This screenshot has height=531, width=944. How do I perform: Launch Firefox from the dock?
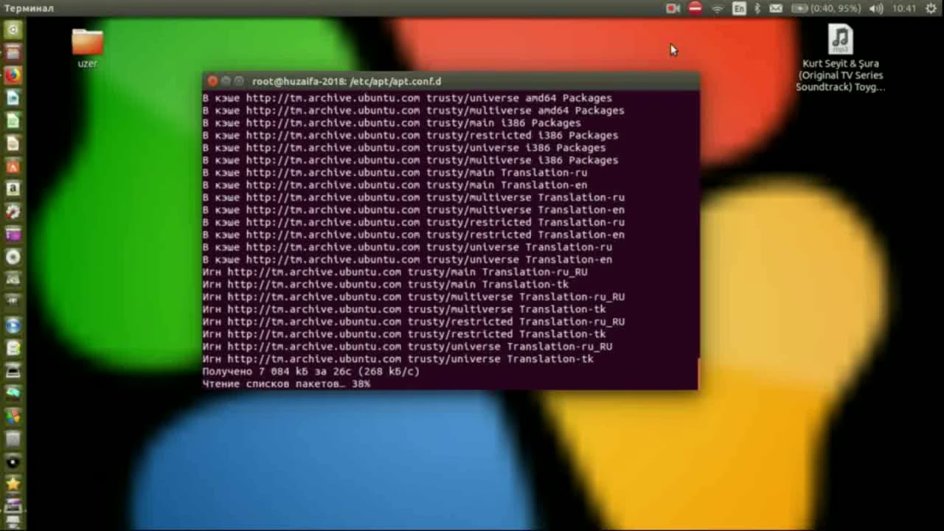point(13,75)
